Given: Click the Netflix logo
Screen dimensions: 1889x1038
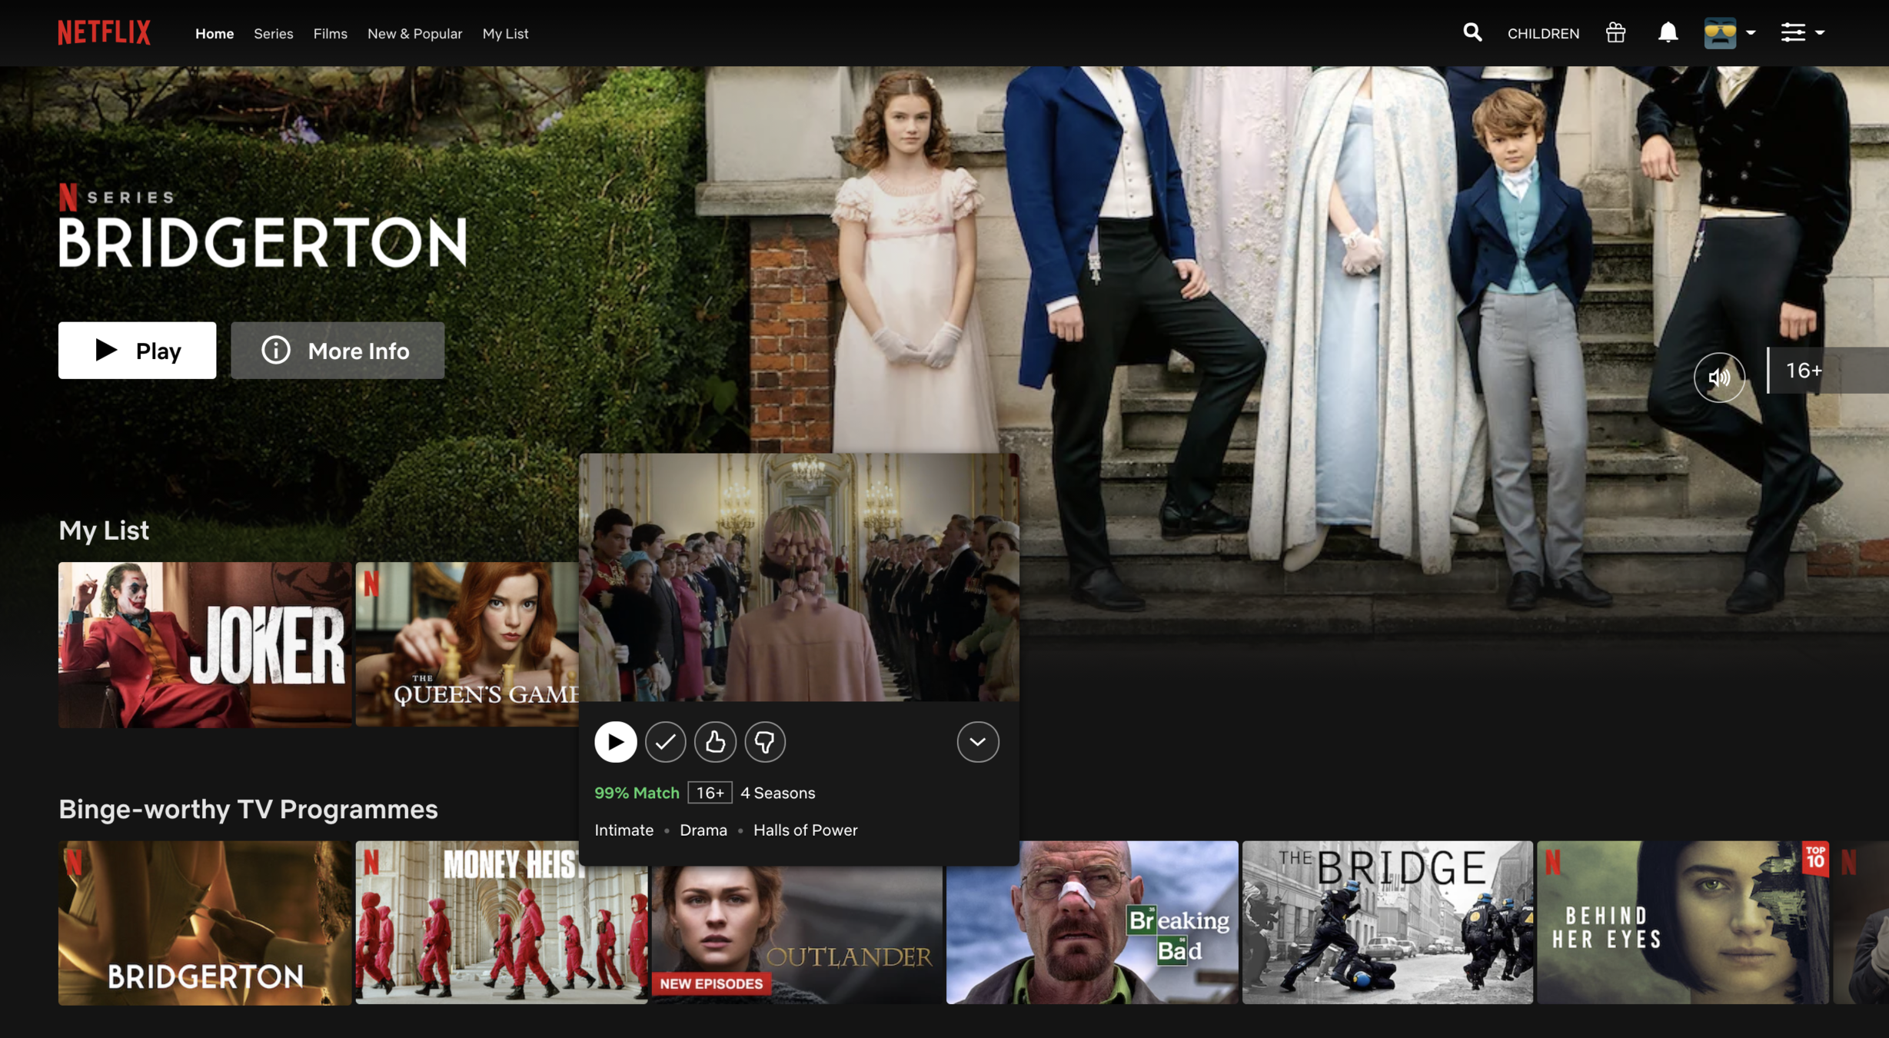Looking at the screenshot, I should [x=104, y=33].
